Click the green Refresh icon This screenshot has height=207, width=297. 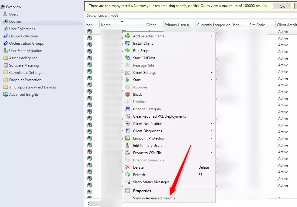click(128, 174)
